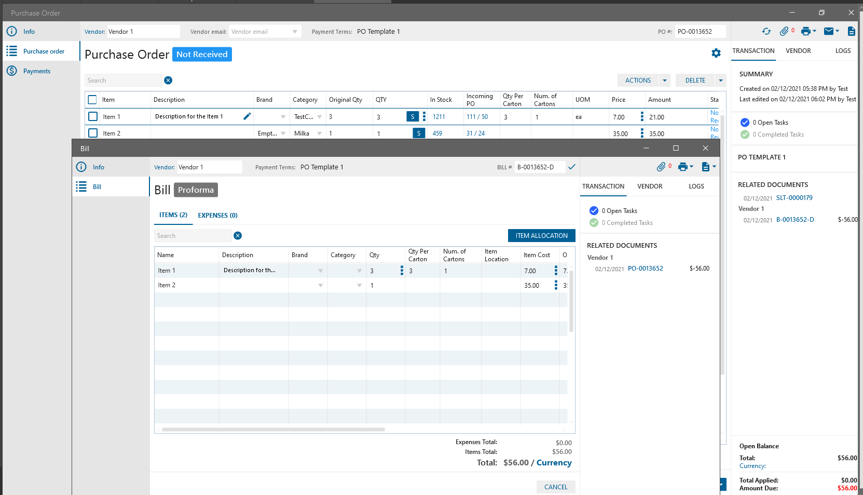Click the pencil edit icon for Item 1 description
This screenshot has height=495, width=863.
point(247,116)
